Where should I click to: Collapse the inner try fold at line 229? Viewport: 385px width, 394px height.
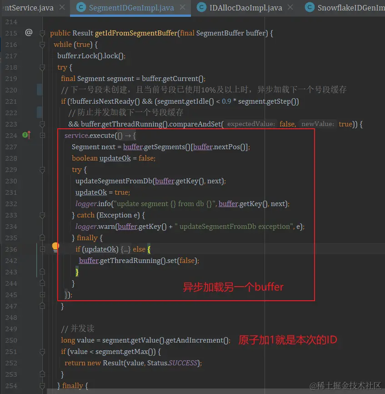tap(42, 170)
